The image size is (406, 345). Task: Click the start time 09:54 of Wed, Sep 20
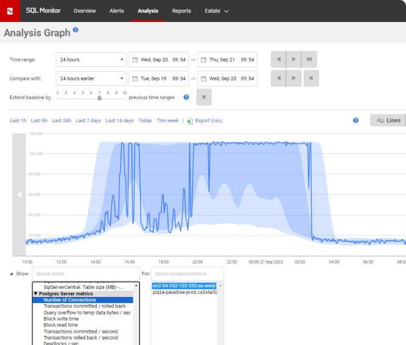179,60
